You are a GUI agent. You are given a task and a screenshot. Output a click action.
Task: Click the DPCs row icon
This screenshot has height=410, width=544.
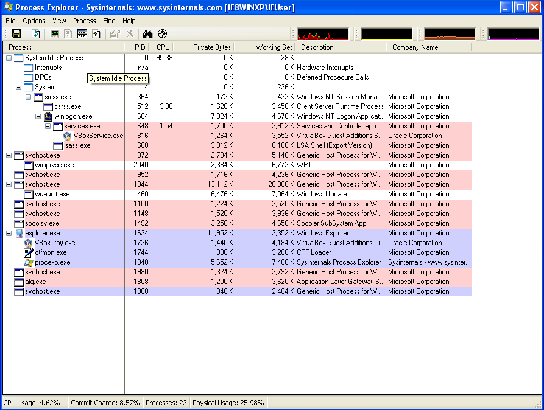[x=29, y=77]
